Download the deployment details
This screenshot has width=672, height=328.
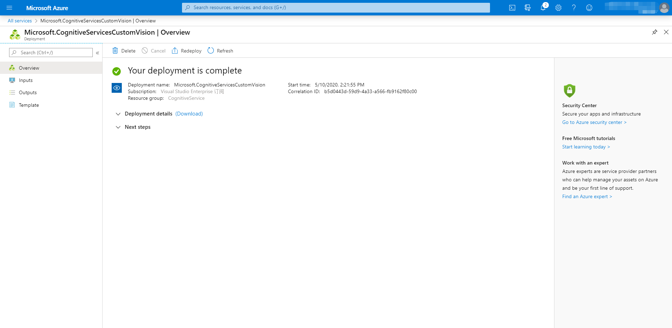(x=189, y=114)
